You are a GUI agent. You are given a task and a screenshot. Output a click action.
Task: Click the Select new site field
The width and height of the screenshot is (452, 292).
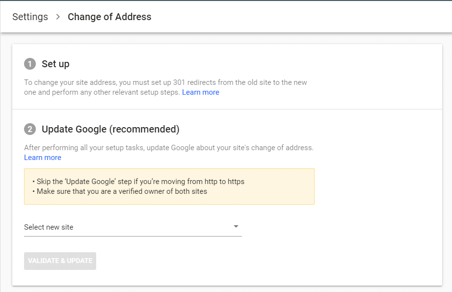click(133, 227)
